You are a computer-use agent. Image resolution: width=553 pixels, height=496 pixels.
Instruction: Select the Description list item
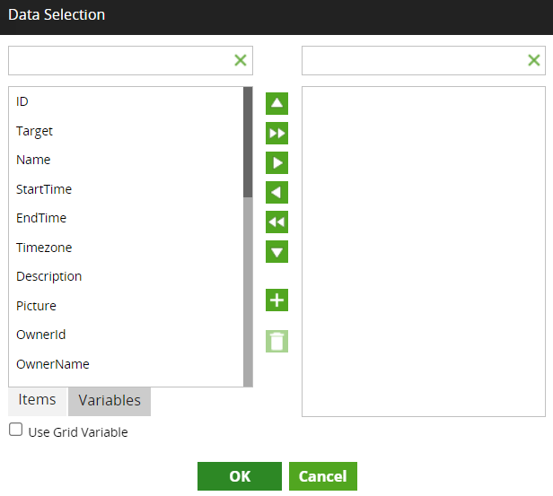click(x=126, y=276)
